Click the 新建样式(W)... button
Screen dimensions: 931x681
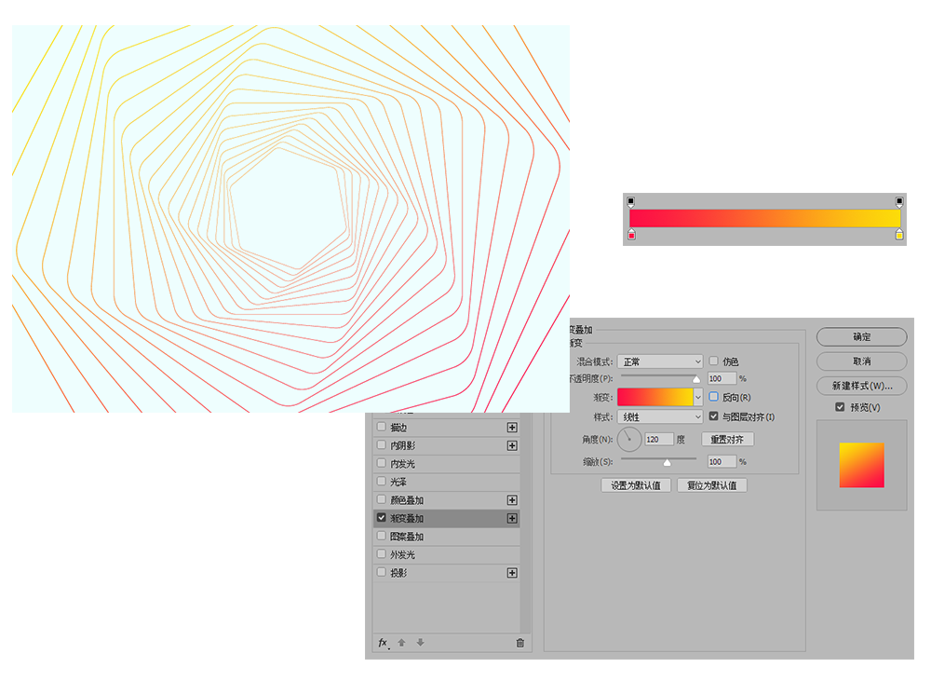click(861, 386)
